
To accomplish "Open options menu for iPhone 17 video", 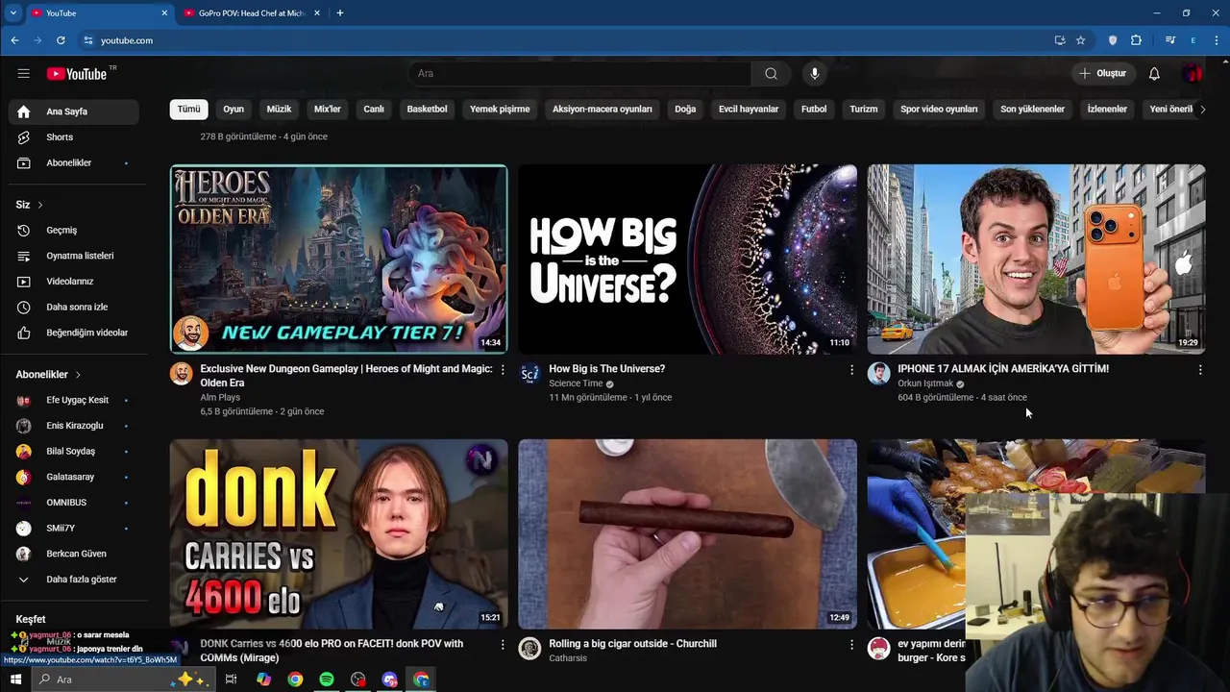I will [1199, 370].
